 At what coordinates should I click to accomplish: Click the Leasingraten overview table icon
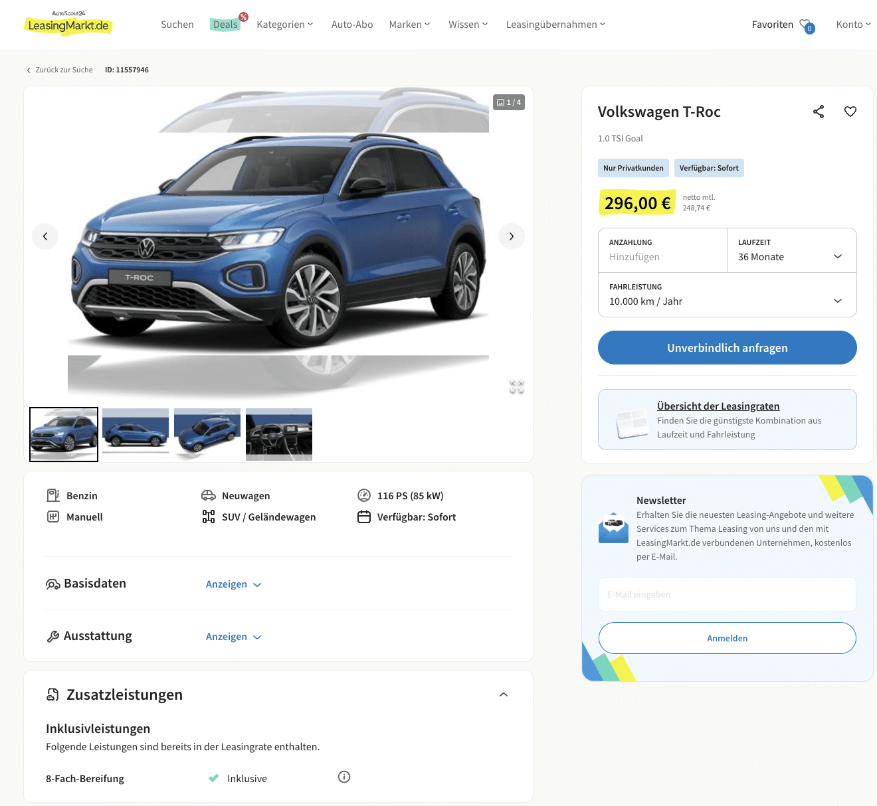632,424
